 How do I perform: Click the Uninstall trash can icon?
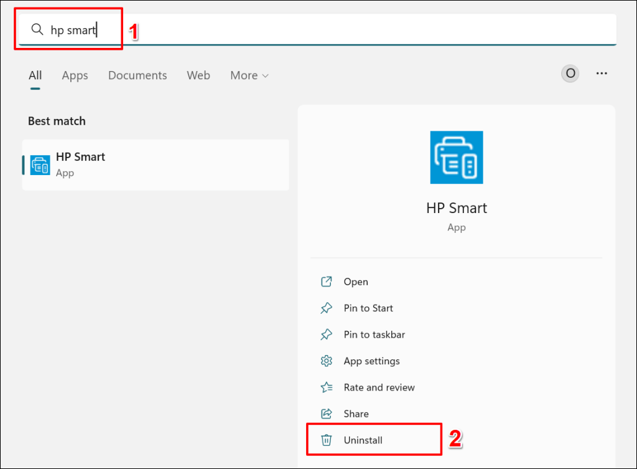click(x=326, y=440)
